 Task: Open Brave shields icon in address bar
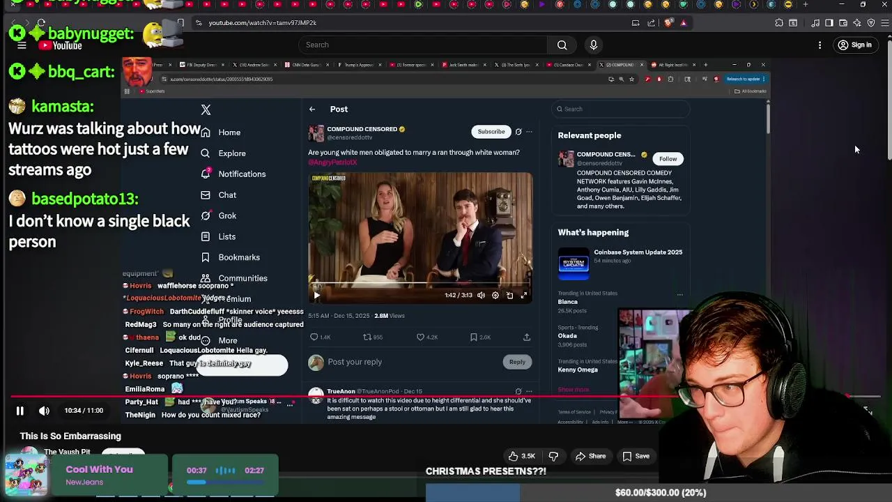[x=669, y=22]
